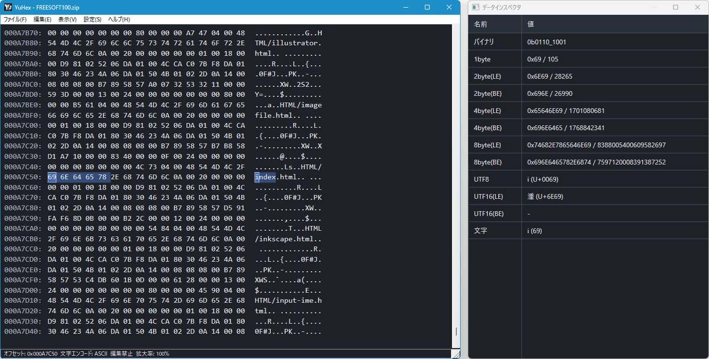Image resolution: width=709 pixels, height=359 pixels.
Task: Click ASCII text HTML/input-ime.h
Action: click(x=288, y=301)
